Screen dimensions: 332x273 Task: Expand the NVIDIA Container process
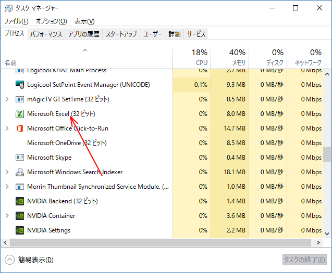tap(7, 215)
